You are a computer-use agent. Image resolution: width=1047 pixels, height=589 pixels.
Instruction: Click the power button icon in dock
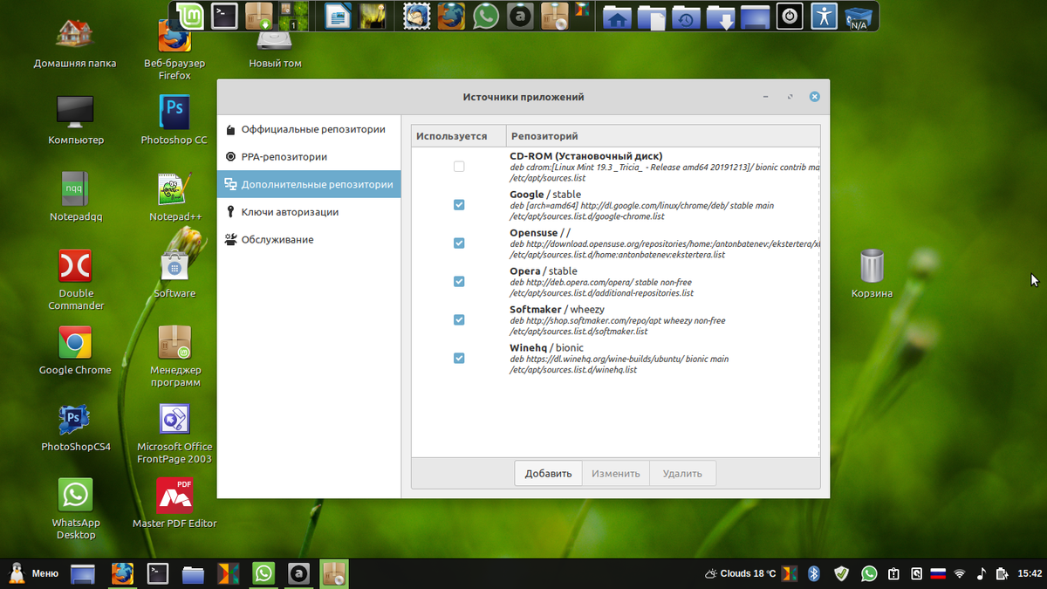coord(790,16)
